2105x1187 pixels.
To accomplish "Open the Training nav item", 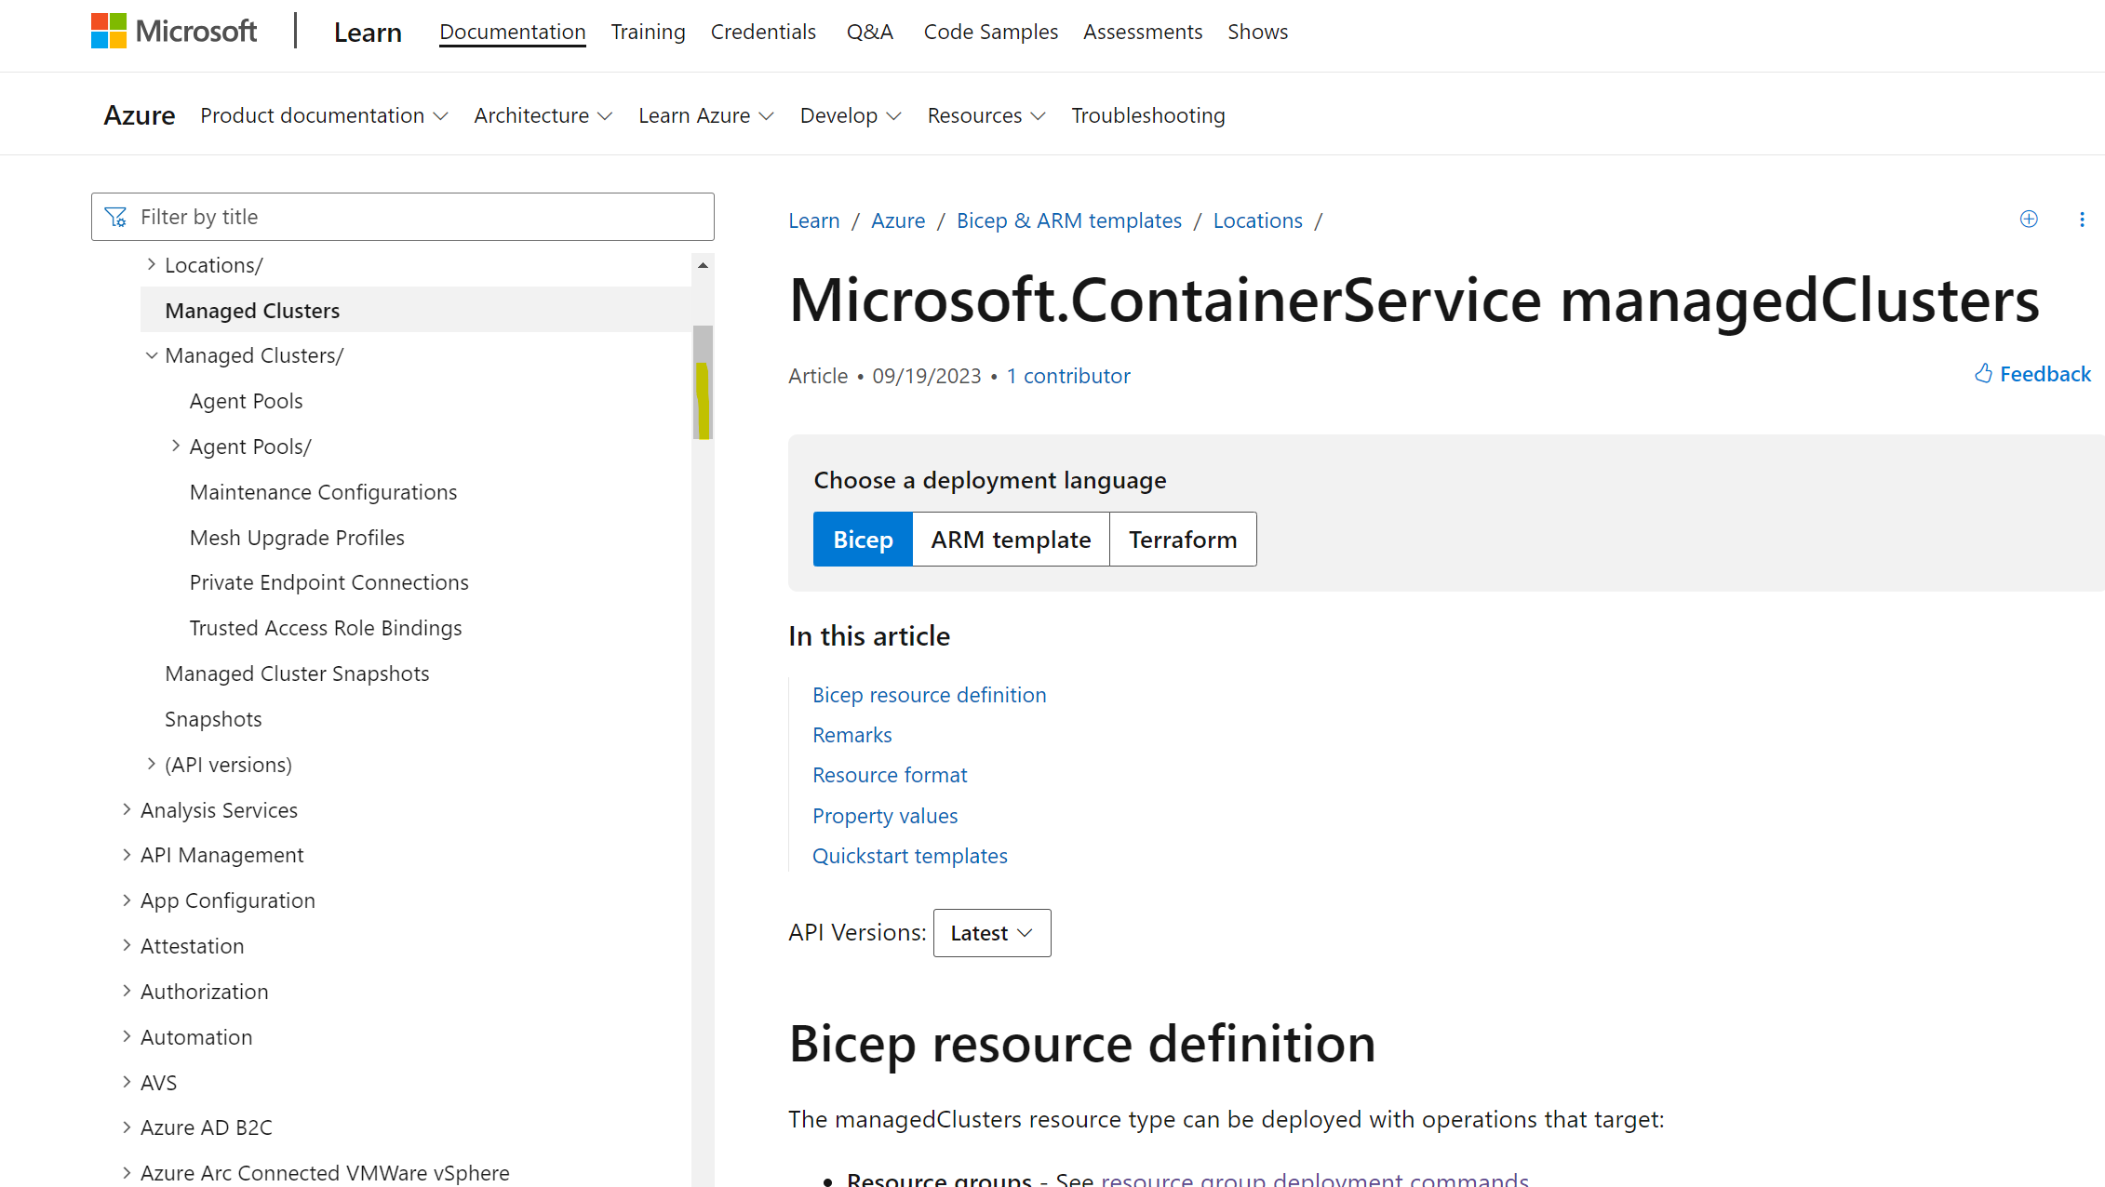I will [x=648, y=32].
